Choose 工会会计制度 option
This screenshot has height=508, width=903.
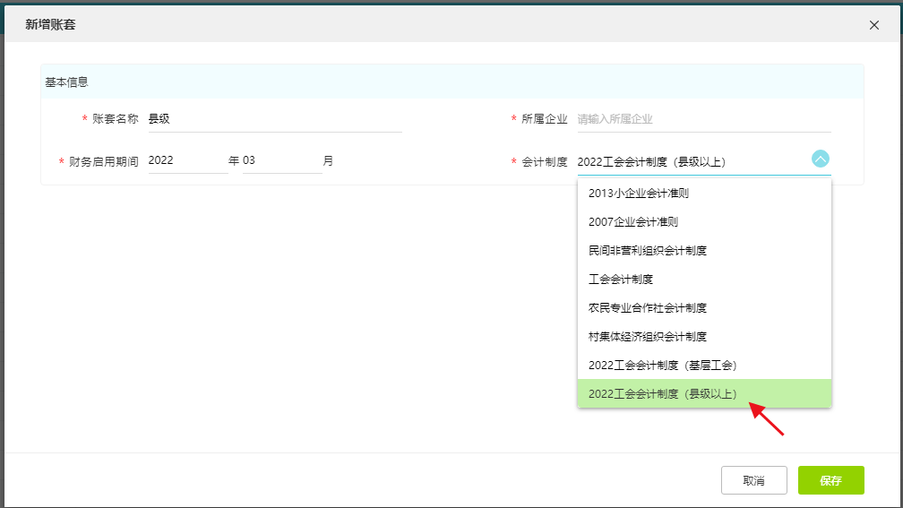704,280
